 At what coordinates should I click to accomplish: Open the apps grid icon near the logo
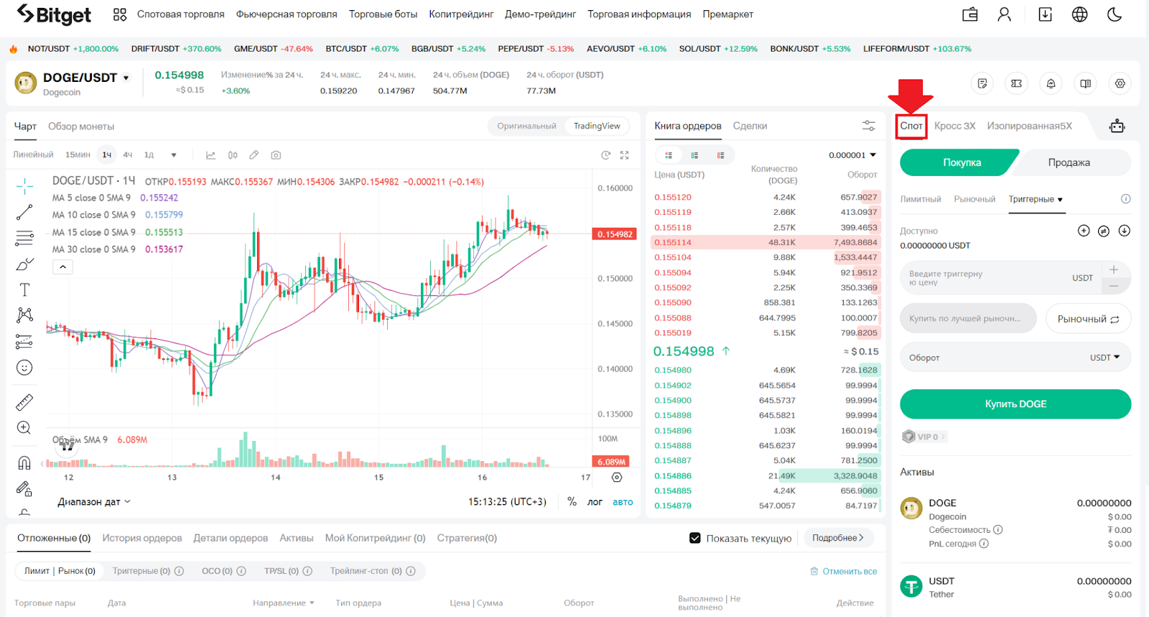click(119, 14)
